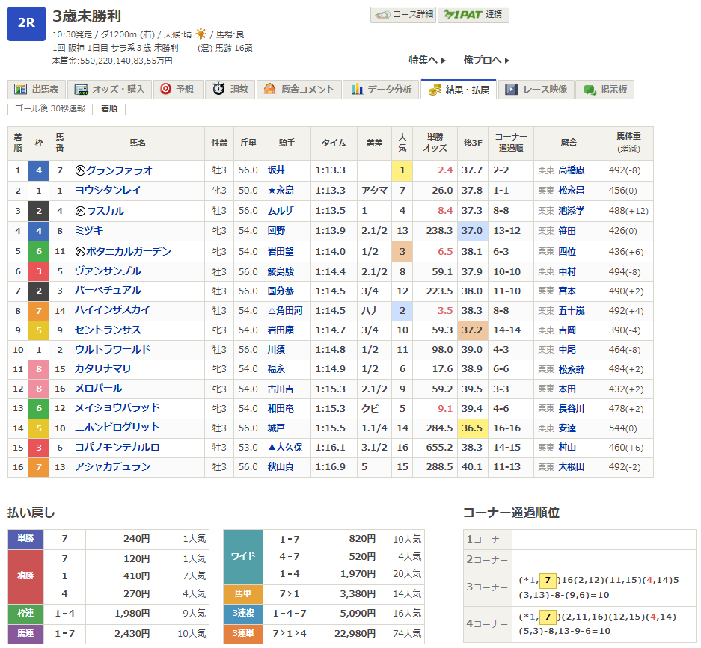Click the video icon on レース映像 tab

point(512,90)
